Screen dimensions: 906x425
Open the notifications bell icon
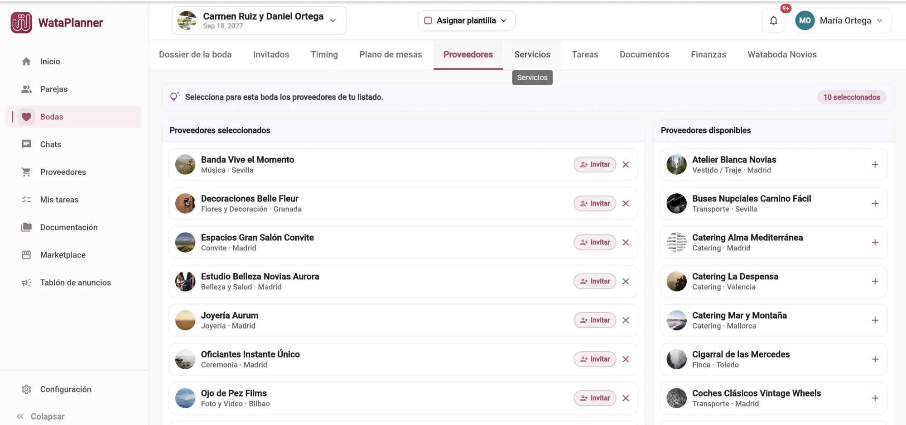tap(773, 20)
